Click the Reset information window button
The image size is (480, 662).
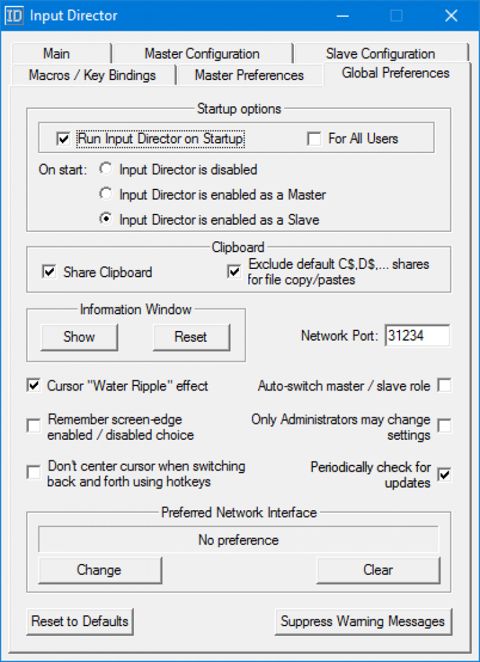coord(191,337)
